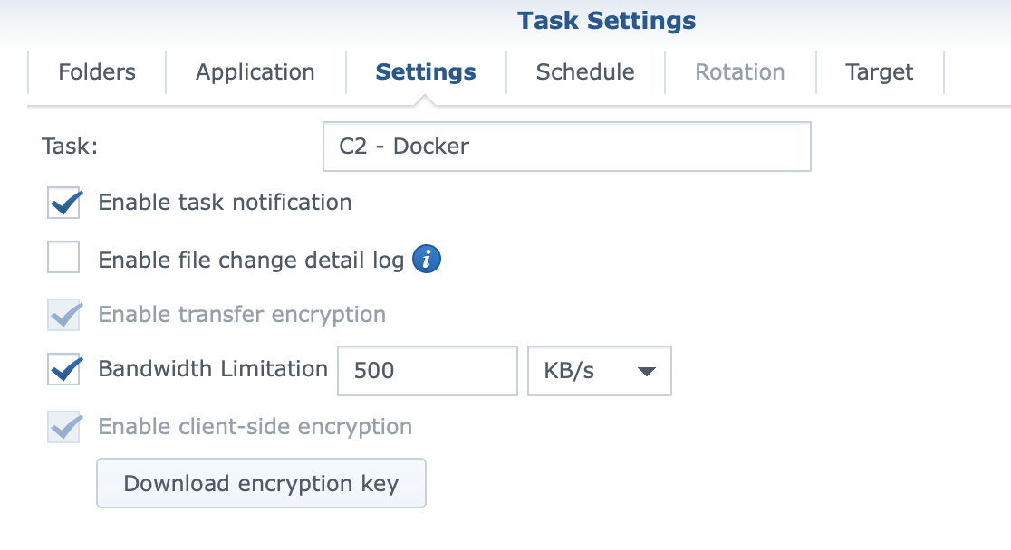Select the Settings tab
The width and height of the screenshot is (1011, 550).
(426, 72)
